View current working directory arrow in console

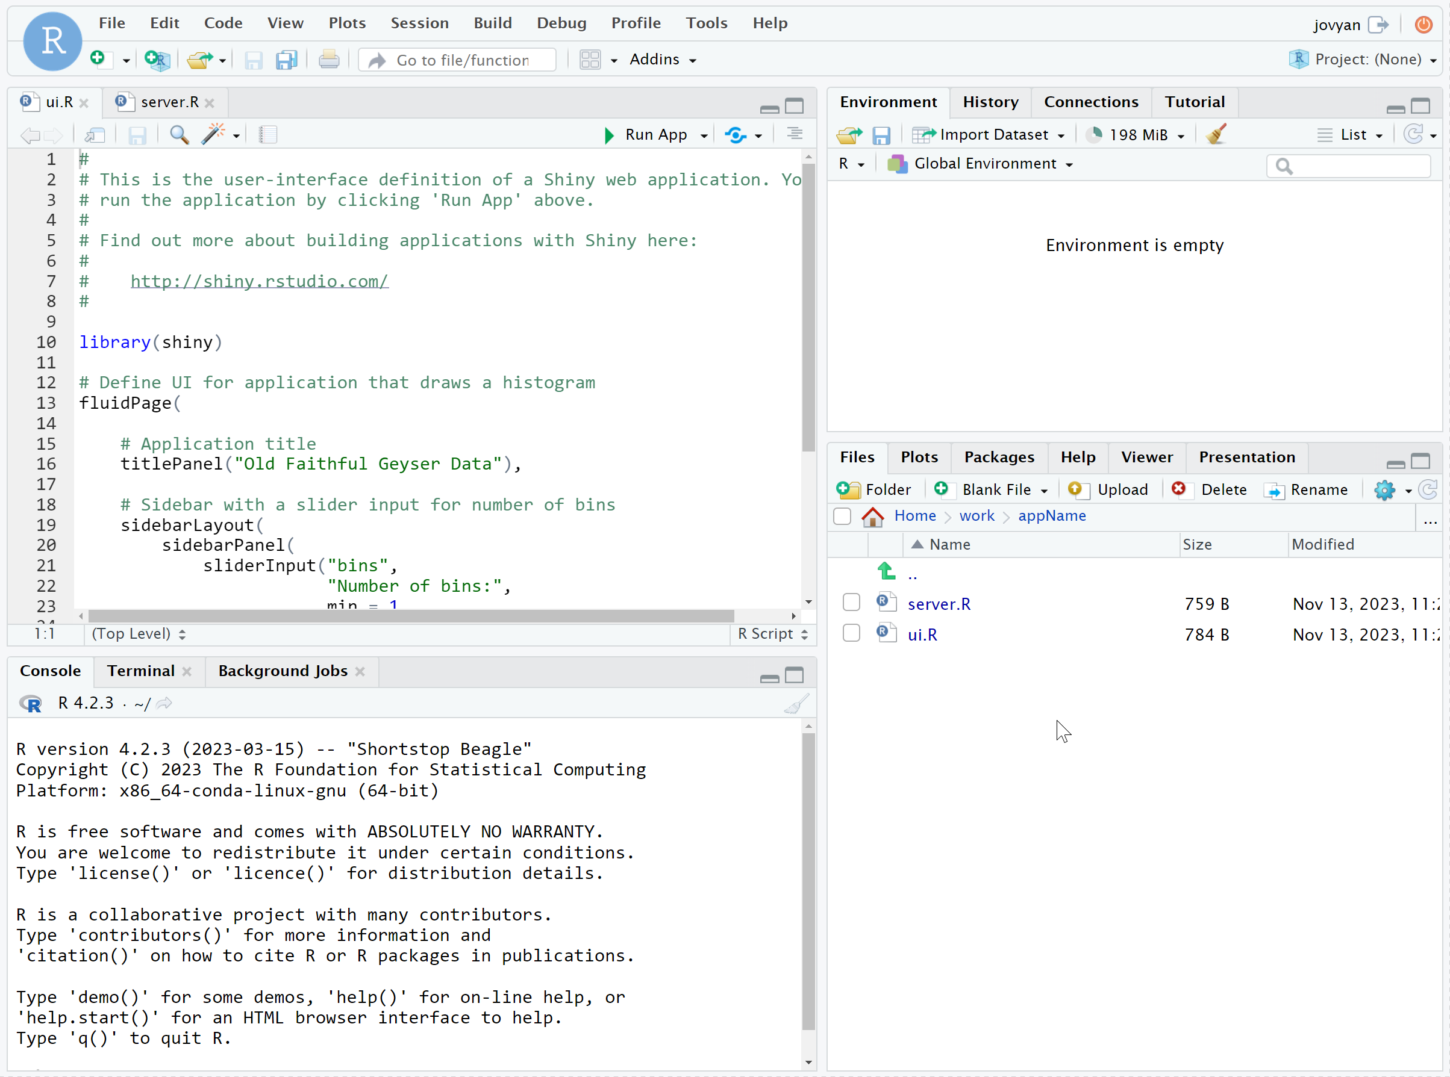click(164, 703)
